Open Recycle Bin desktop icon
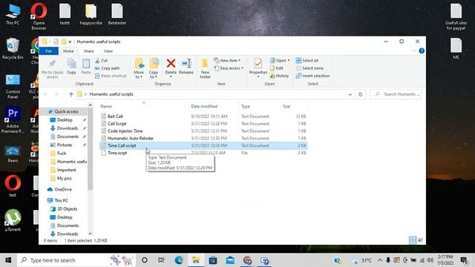 tap(13, 49)
